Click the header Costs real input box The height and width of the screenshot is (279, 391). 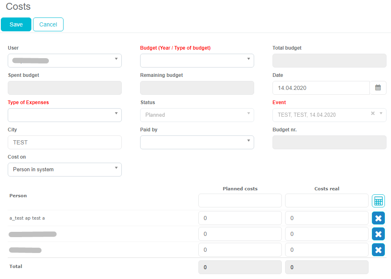point(327,201)
